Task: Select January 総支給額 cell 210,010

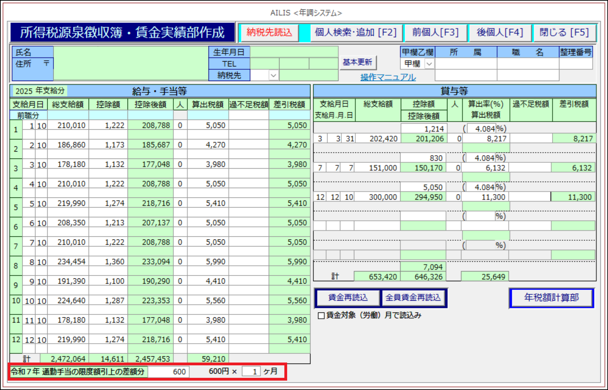Action: pyautogui.click(x=68, y=125)
